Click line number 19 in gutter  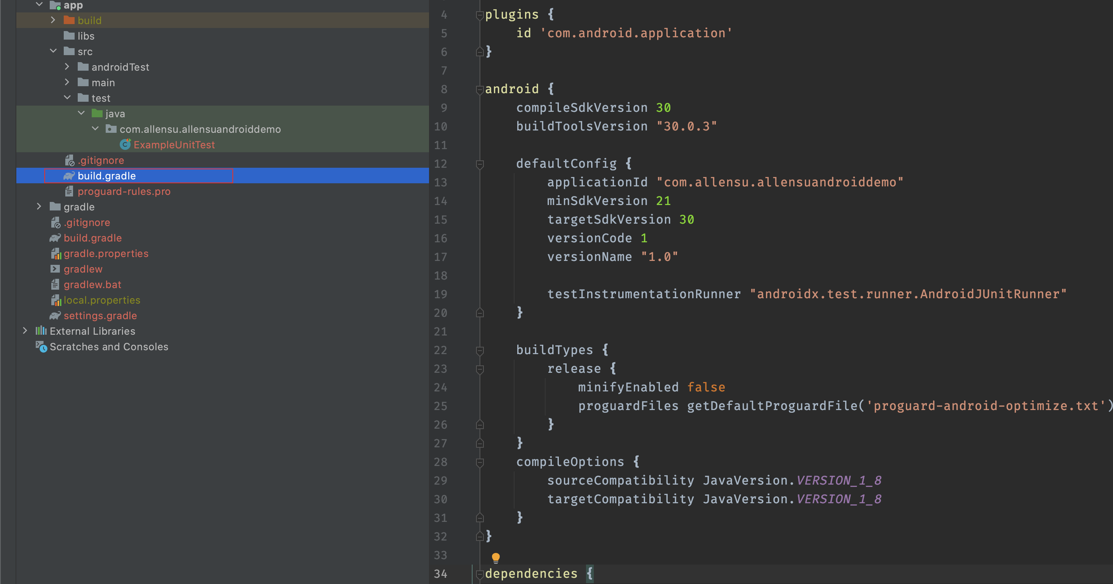point(440,294)
